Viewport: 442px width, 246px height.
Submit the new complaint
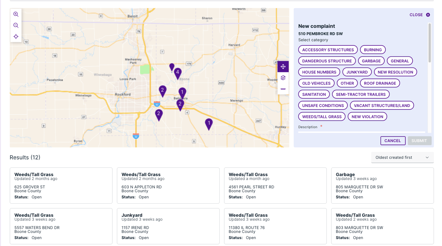420,140
